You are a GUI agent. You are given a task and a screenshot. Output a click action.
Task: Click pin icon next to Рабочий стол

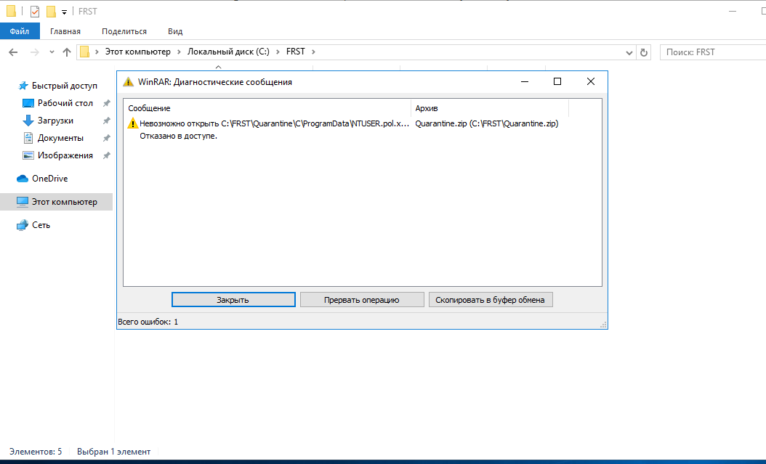107,103
